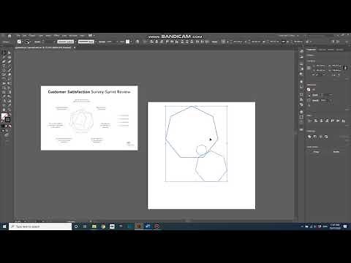351x263 pixels.
Task: Click the Pathfinder Exclude icon
Action: coord(326,137)
